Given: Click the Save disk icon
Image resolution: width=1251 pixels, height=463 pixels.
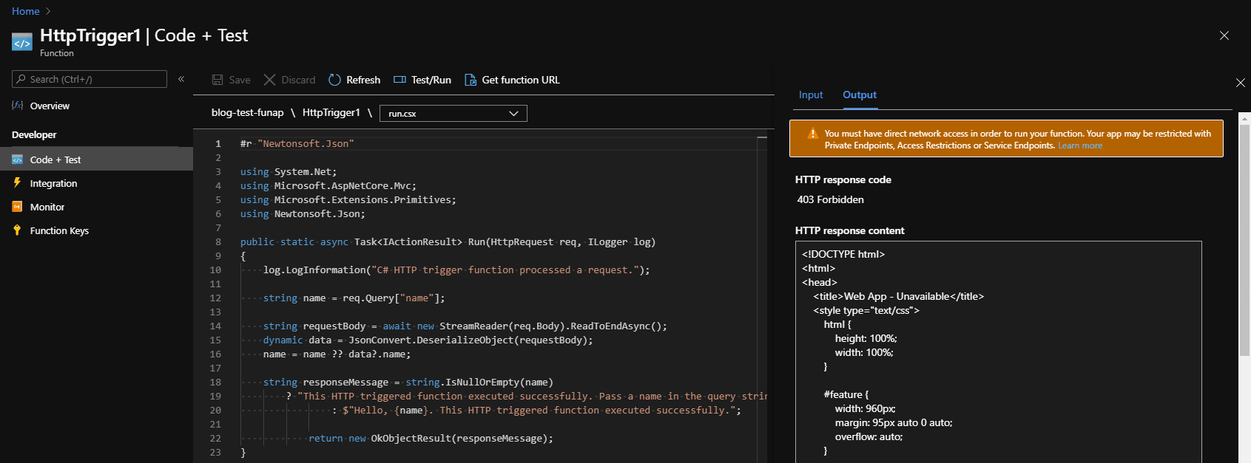Looking at the screenshot, I should pos(218,80).
